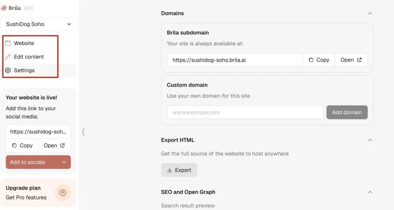Click the Add domain button
The width and height of the screenshot is (394, 210).
click(x=347, y=112)
